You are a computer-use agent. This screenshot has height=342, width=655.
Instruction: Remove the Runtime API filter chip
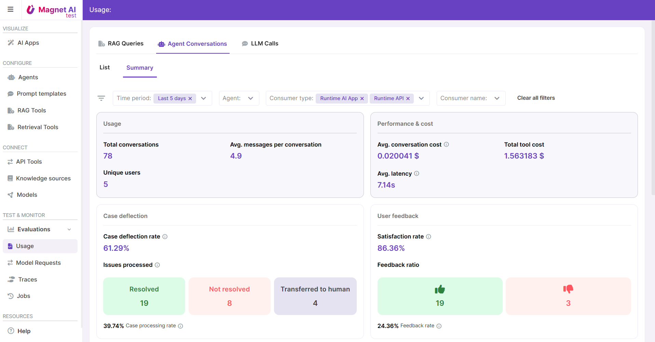[x=408, y=98]
